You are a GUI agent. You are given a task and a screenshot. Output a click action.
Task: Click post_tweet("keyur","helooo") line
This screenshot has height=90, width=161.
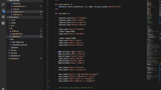click(71, 67)
